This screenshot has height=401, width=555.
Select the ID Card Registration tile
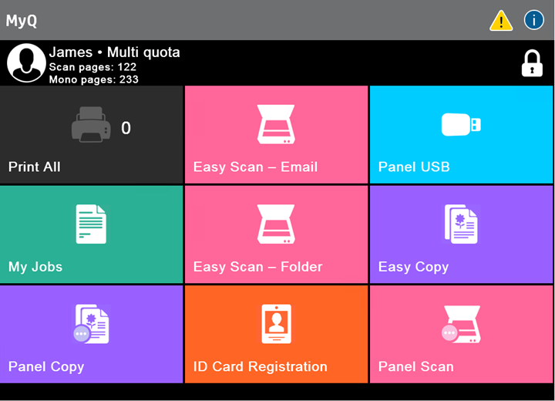click(276, 335)
